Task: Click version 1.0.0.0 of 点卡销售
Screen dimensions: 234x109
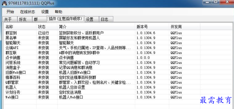Action: pos(143,58)
